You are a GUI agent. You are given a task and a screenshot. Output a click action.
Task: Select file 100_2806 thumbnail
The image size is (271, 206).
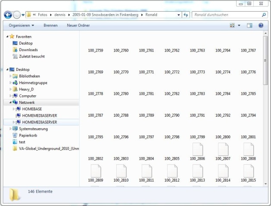click(197, 150)
